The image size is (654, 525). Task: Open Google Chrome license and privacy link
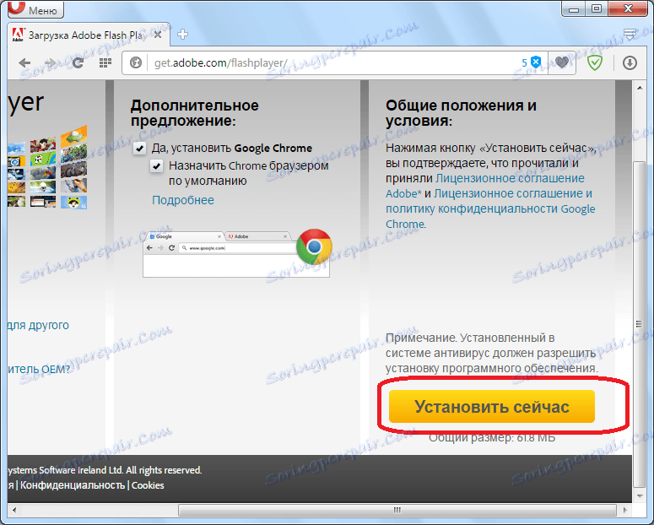click(x=490, y=208)
